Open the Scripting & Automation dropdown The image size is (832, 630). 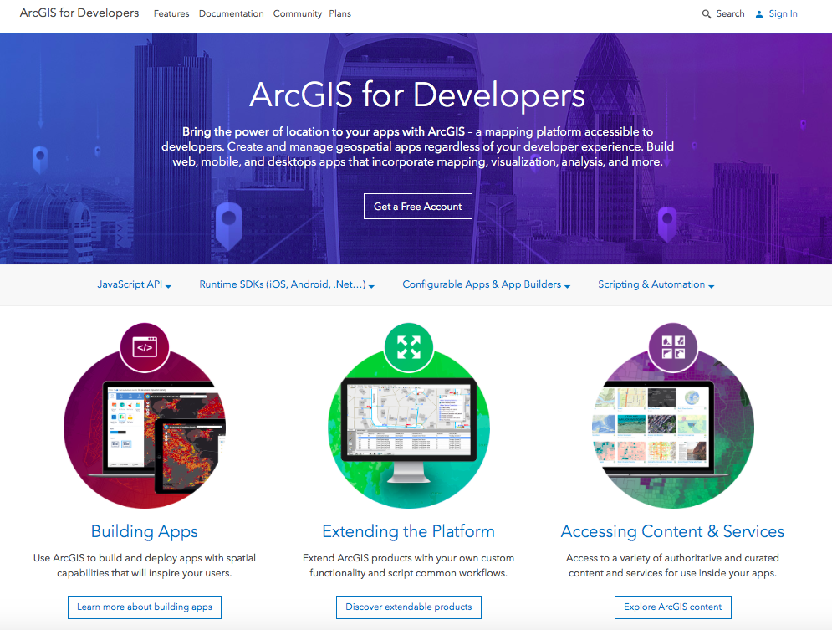(x=656, y=284)
